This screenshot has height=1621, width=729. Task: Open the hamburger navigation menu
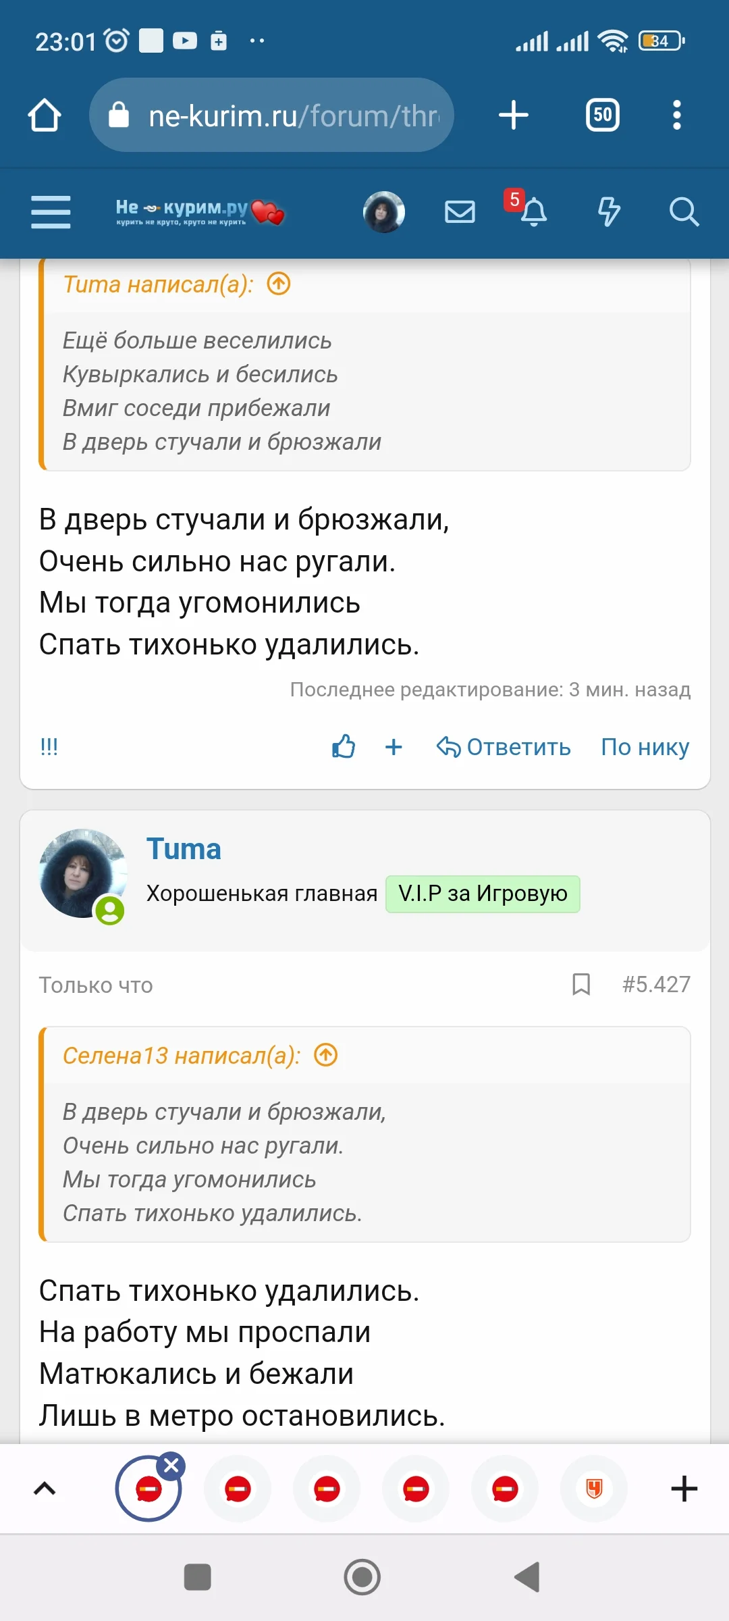coord(50,212)
